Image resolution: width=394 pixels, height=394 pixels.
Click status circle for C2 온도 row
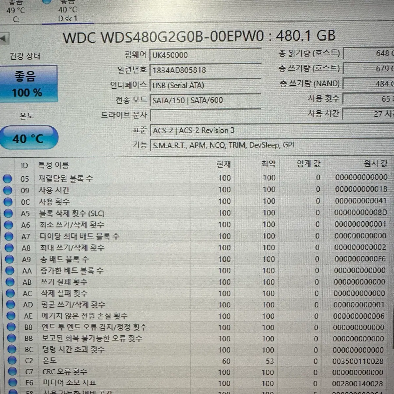click(x=12, y=361)
